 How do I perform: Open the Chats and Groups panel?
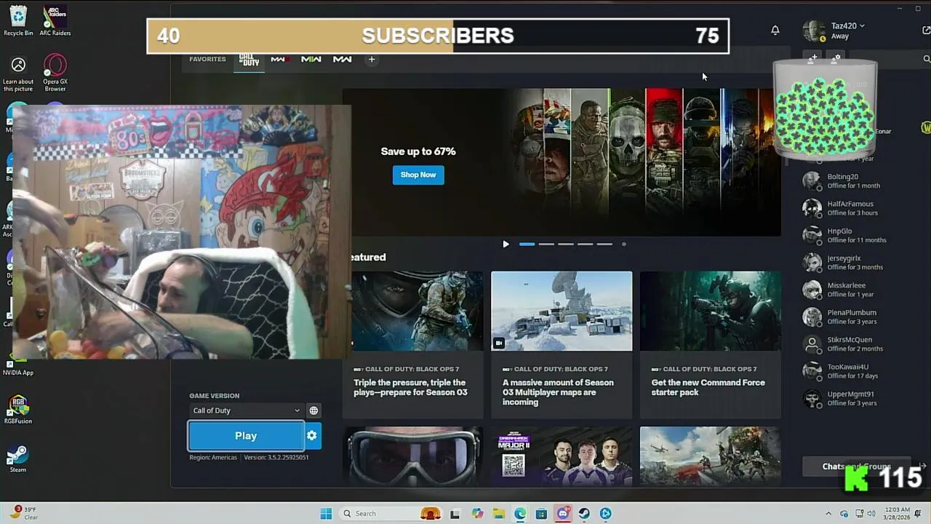(x=857, y=467)
